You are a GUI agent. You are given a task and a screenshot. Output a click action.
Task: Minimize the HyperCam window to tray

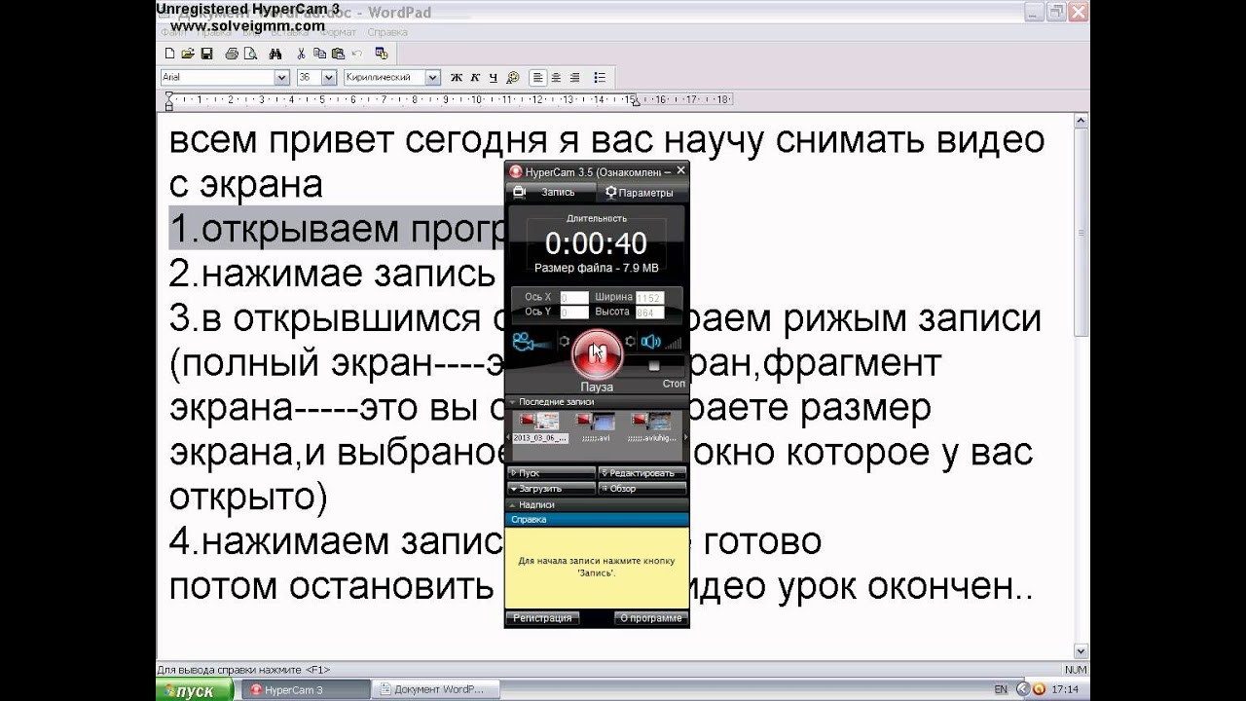pyautogui.click(x=667, y=170)
